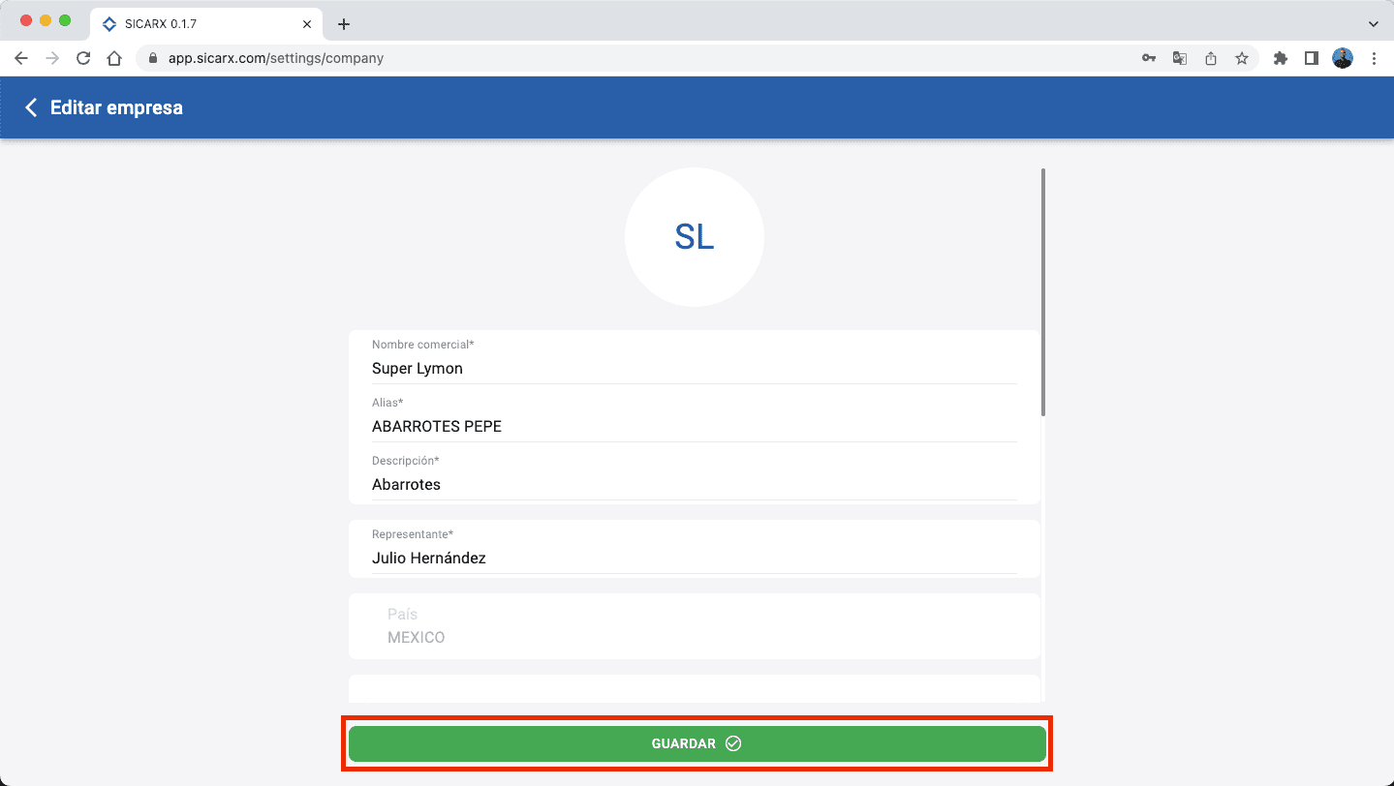
Task: Open Chrome three-dot menu
Action: pyautogui.click(x=1374, y=58)
